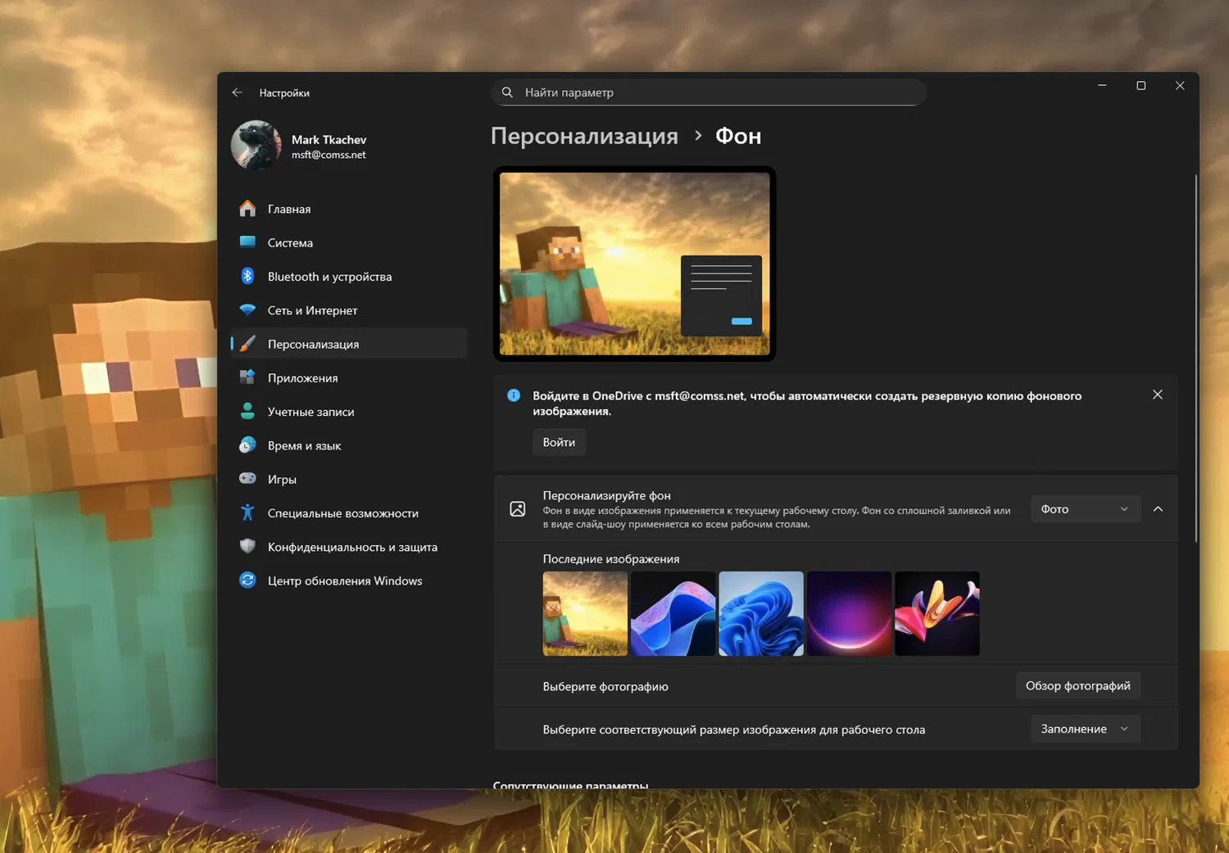The width and height of the screenshot is (1229, 853).
Task: Click the Обзор фотографий browse button
Action: pyautogui.click(x=1078, y=686)
